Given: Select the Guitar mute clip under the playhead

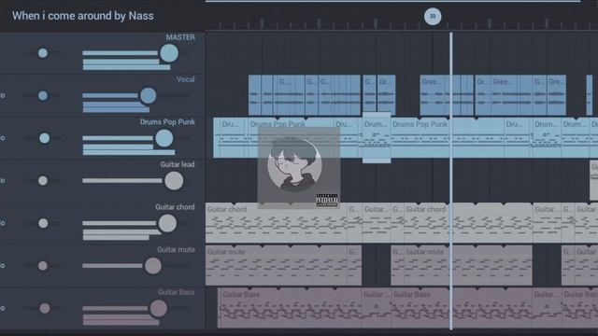Looking at the screenshot, I should [x=468, y=265].
